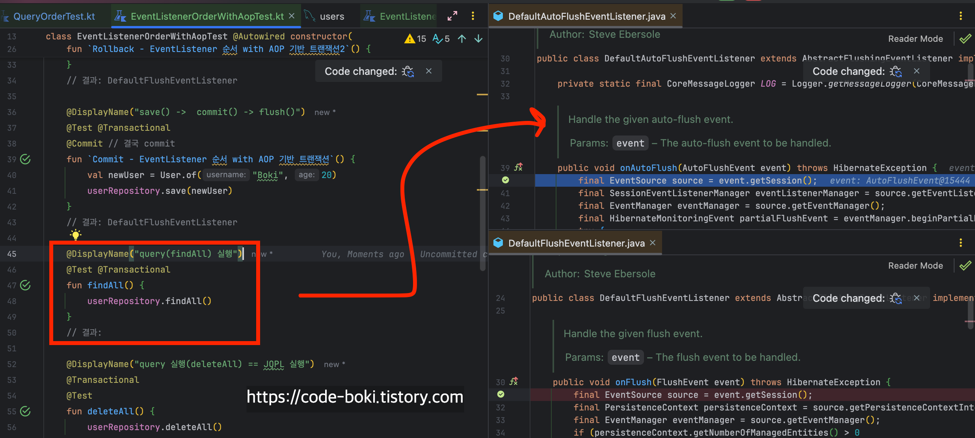The width and height of the screenshot is (975, 438).
Task: Click onAutoFlush override gutter marker
Action: pos(518,167)
